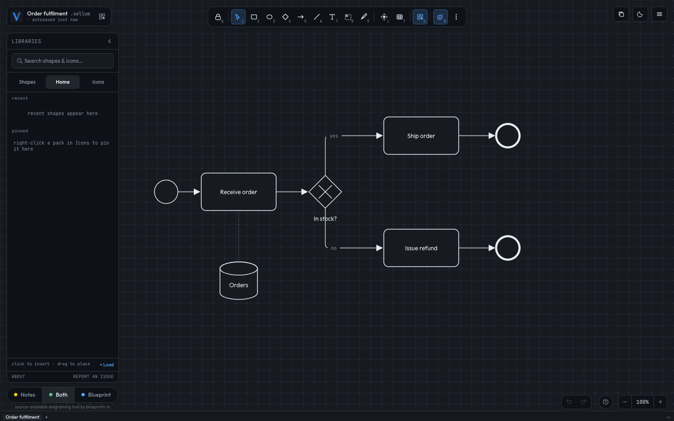Image resolution: width=674 pixels, height=421 pixels.
Task: Select the Receive order task box
Action: pos(239,192)
